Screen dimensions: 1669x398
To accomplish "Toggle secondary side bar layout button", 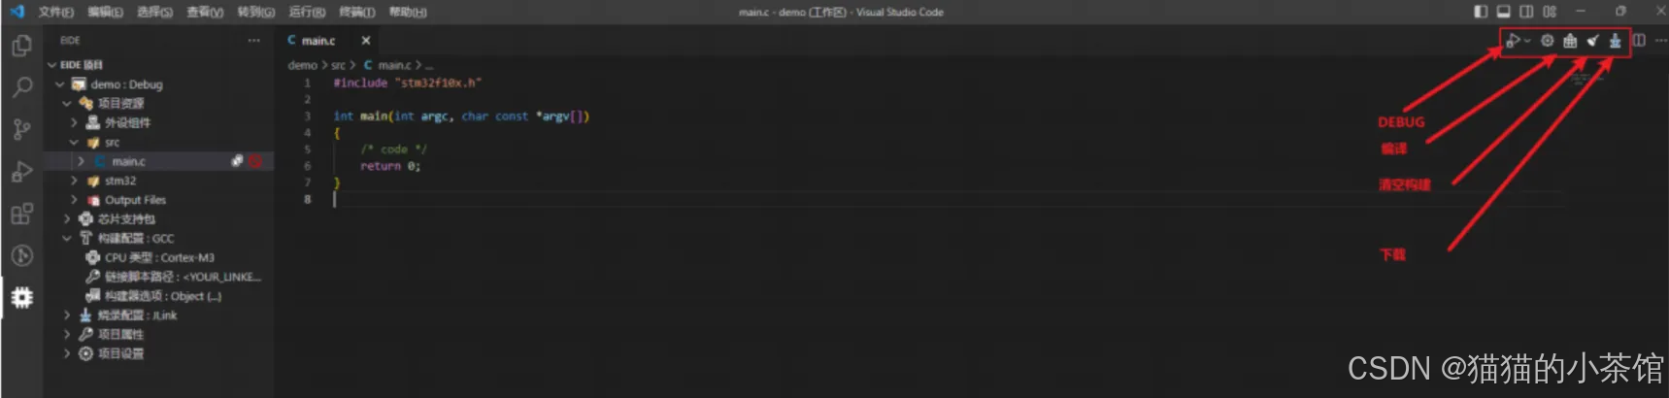I will tap(1526, 12).
